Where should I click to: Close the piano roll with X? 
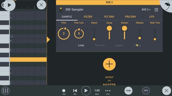41,5
